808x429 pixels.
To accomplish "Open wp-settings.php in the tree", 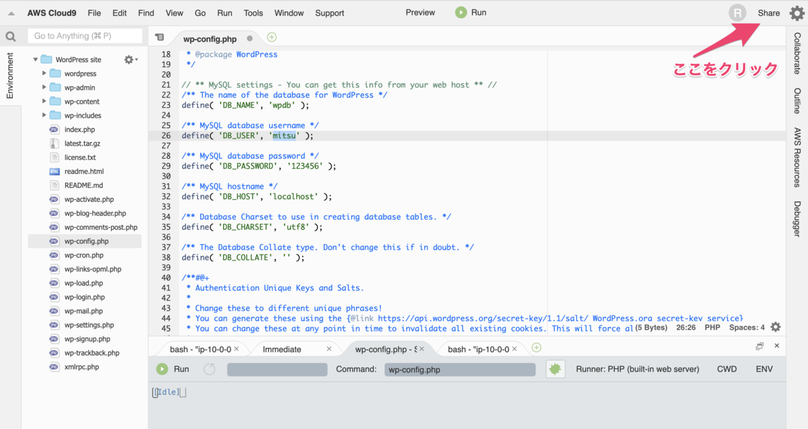I will click(x=89, y=325).
